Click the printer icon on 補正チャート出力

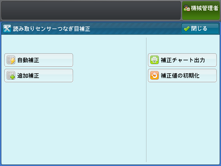point(154,60)
